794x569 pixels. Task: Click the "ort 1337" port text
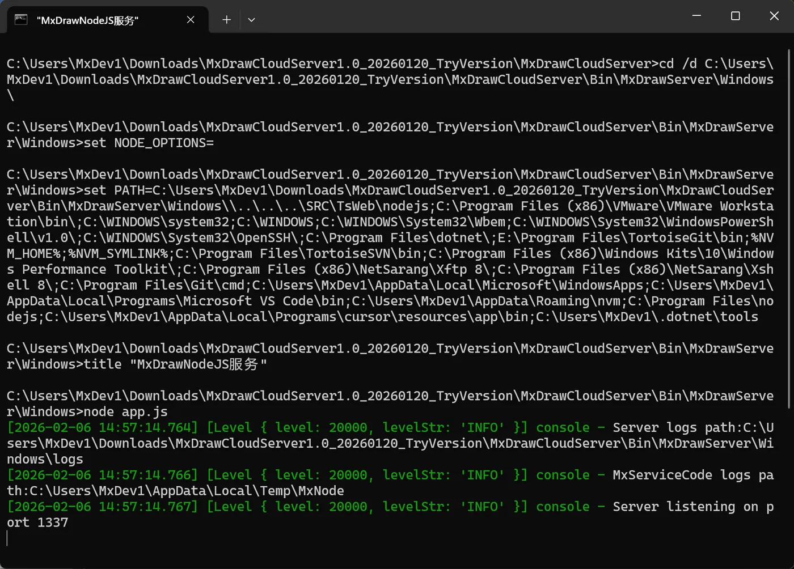tap(37, 523)
